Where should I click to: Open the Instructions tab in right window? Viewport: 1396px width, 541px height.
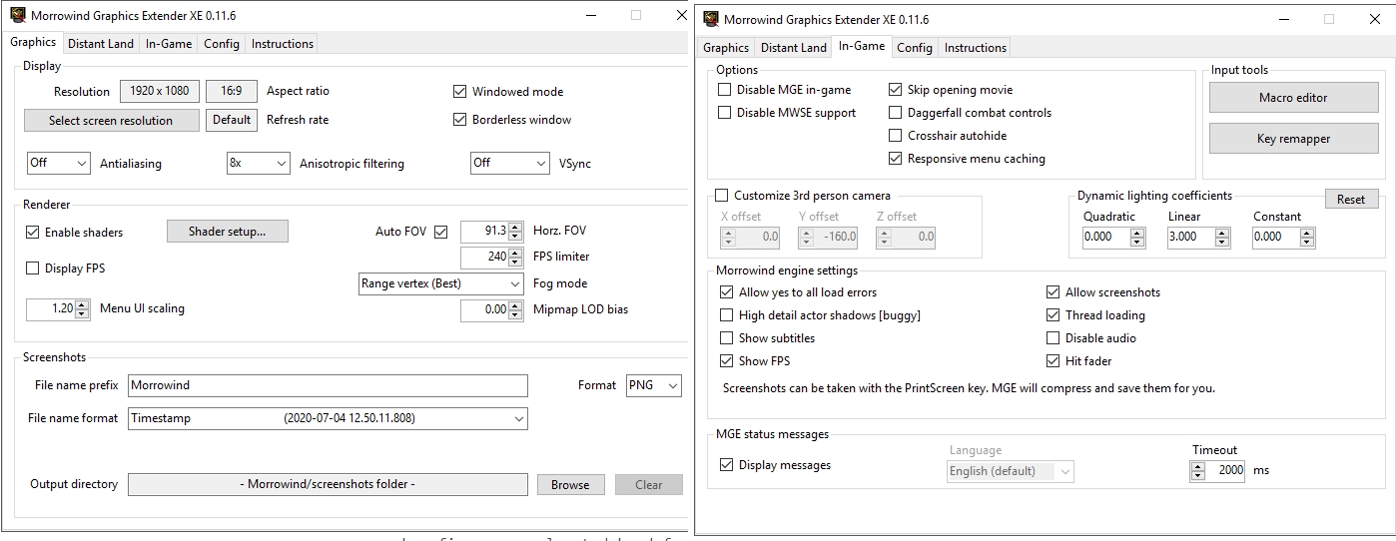tap(975, 48)
